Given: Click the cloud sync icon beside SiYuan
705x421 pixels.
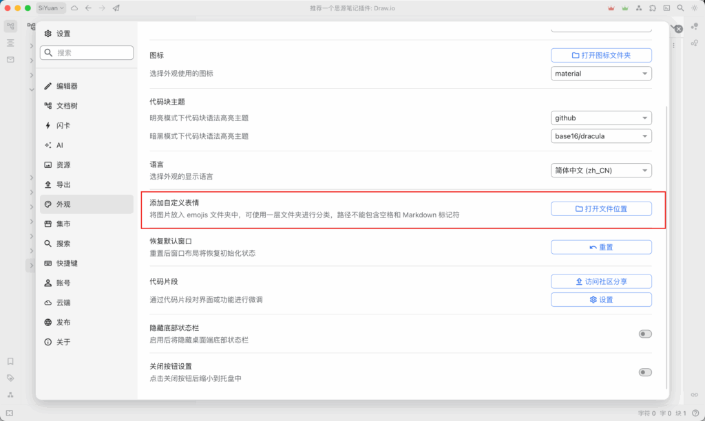Looking at the screenshot, I should 74,8.
